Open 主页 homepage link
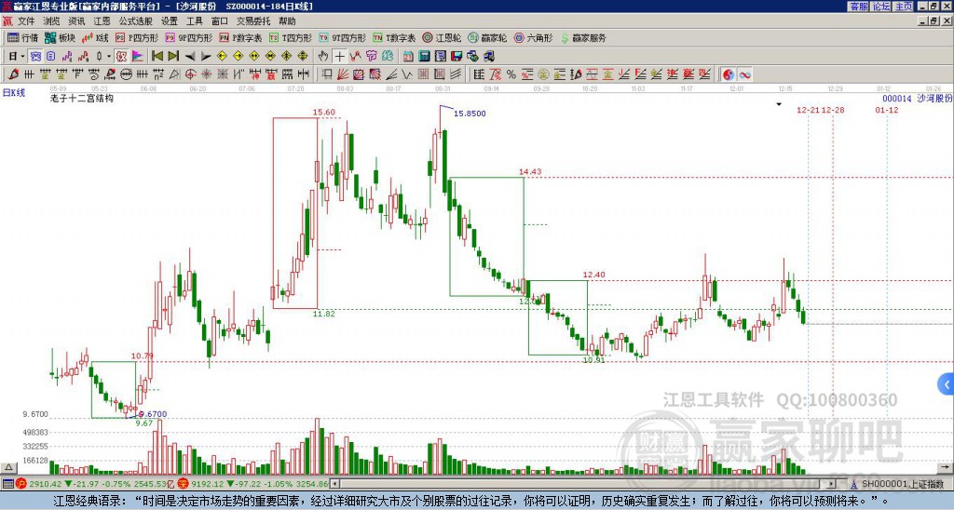This screenshot has width=954, height=510. point(903,7)
